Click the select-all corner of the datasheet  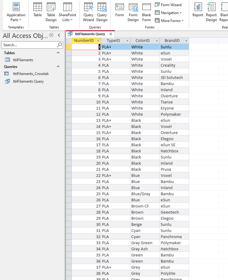coord(69,41)
